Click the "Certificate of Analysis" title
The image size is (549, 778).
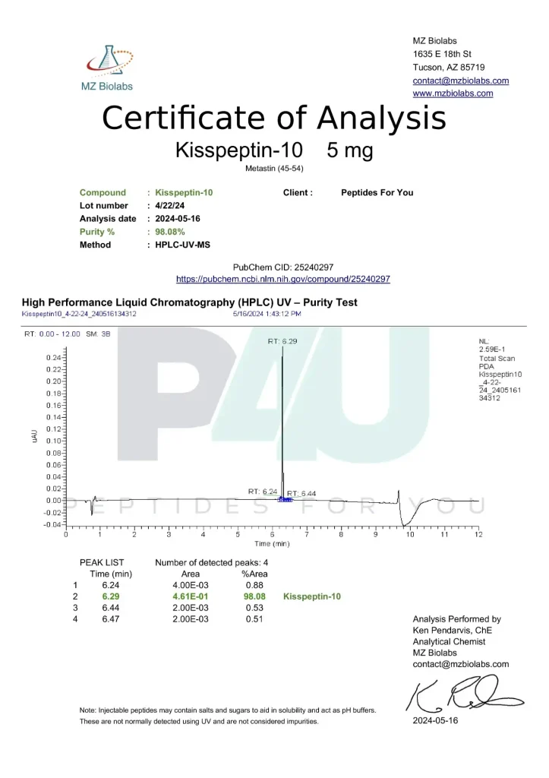(x=274, y=118)
